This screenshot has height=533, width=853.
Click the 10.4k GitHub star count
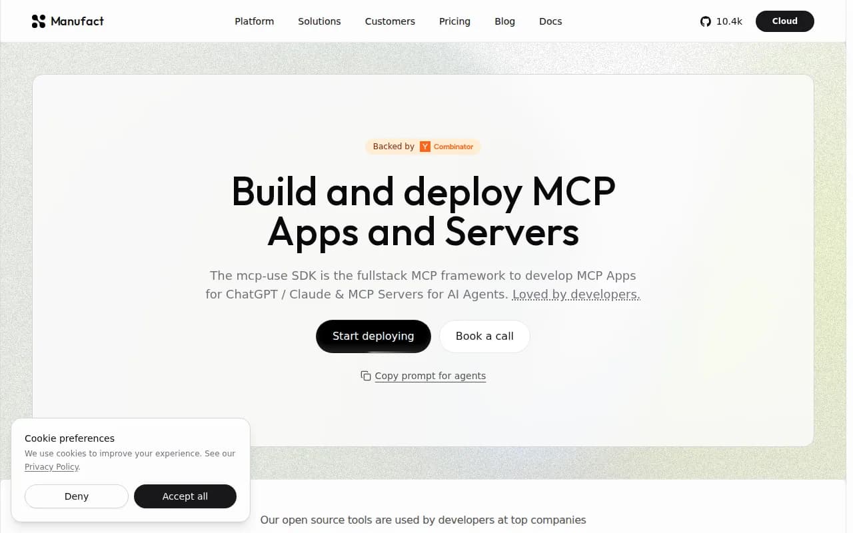pos(729,21)
